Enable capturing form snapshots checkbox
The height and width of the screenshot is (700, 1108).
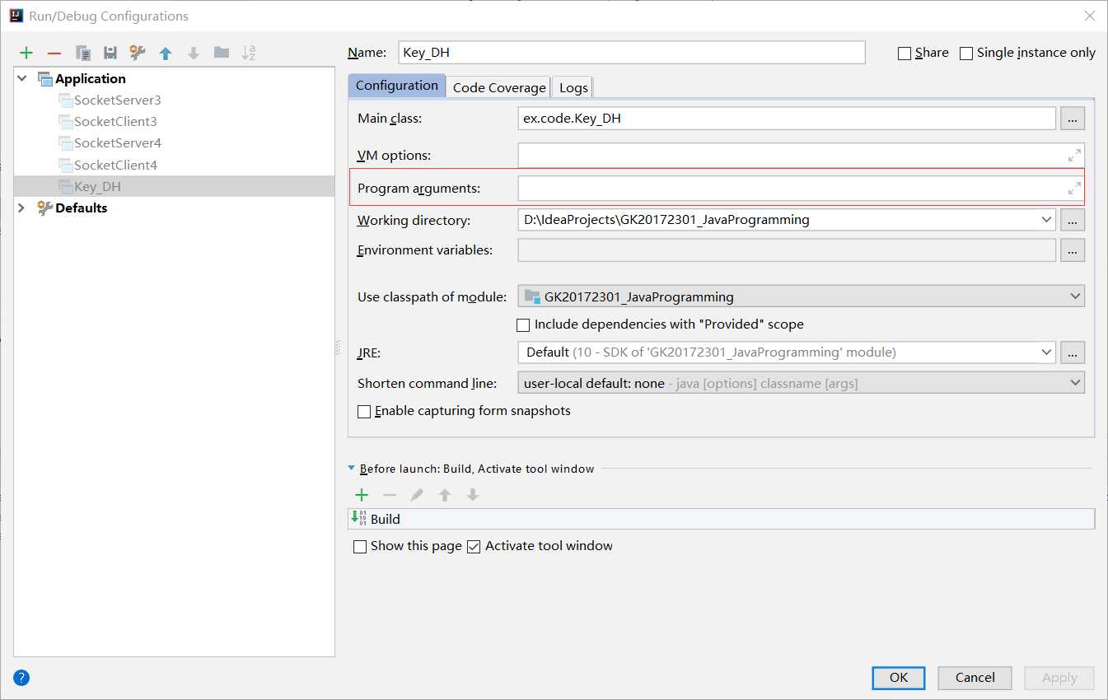[x=363, y=411]
